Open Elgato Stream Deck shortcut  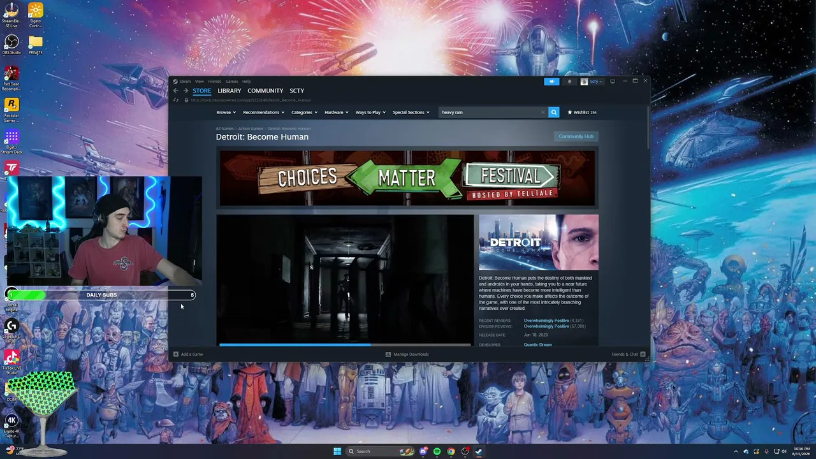[11, 142]
